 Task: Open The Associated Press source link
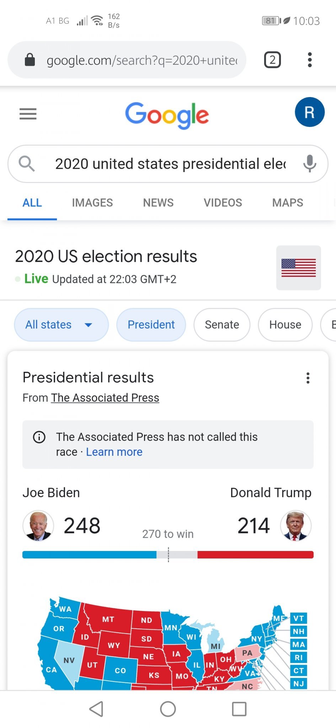[105, 397]
